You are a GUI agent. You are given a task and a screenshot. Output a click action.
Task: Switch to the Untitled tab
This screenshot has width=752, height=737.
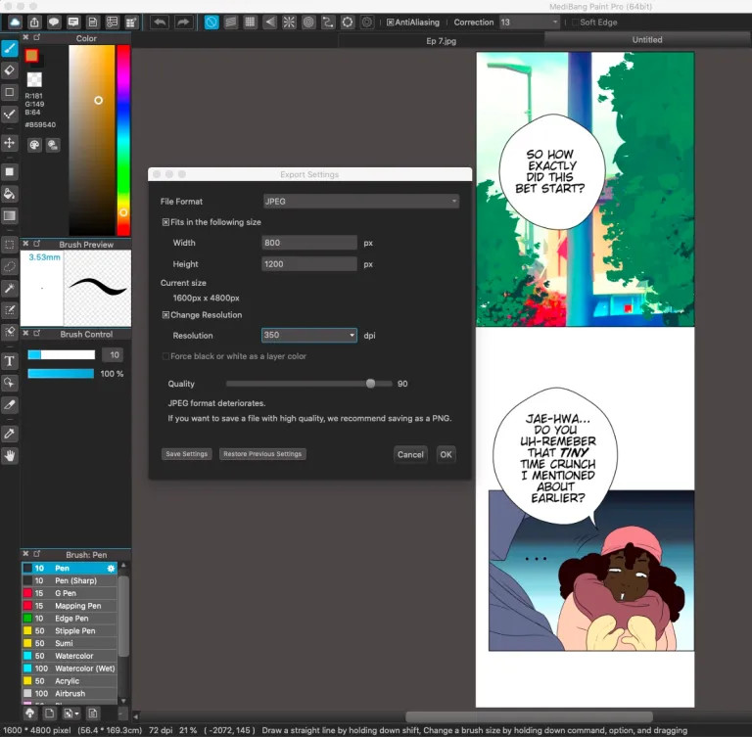(647, 40)
